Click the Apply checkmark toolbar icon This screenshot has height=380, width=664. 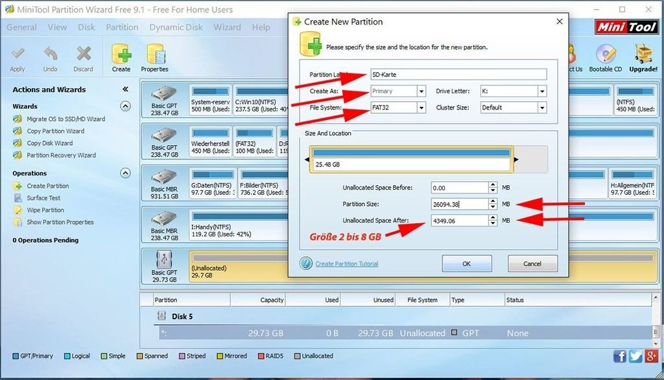[18, 54]
